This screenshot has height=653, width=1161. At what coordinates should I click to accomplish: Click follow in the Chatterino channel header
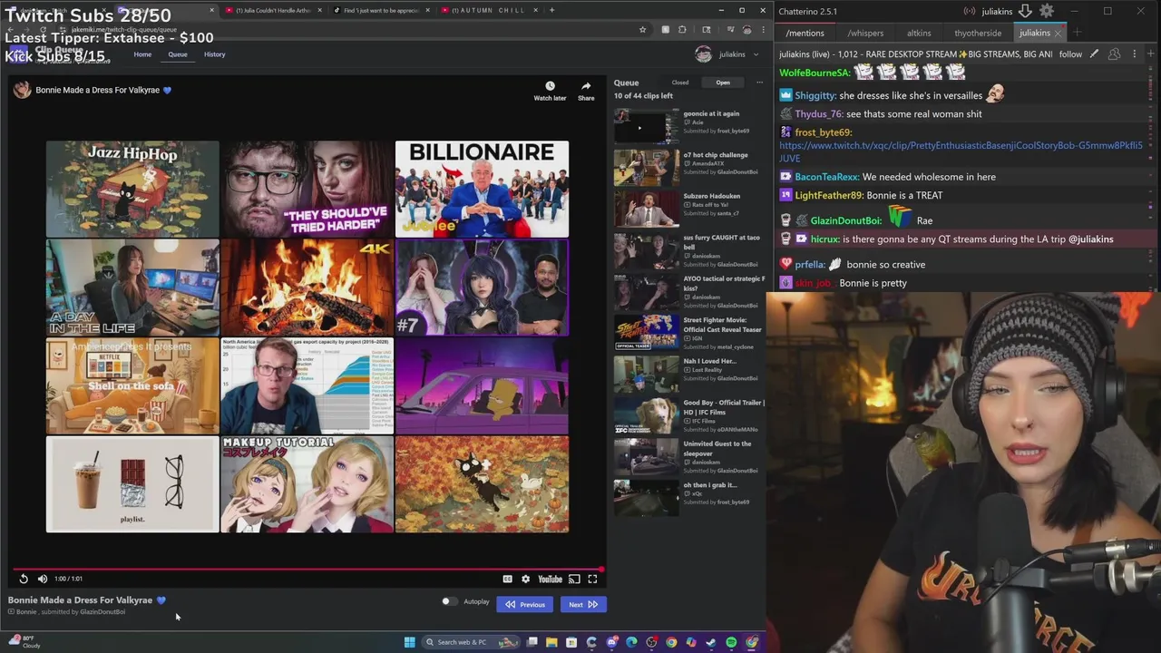(x=1070, y=54)
